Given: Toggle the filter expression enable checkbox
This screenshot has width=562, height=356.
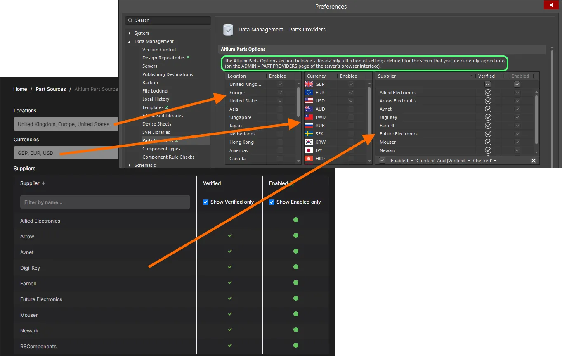Looking at the screenshot, I should pos(382,161).
